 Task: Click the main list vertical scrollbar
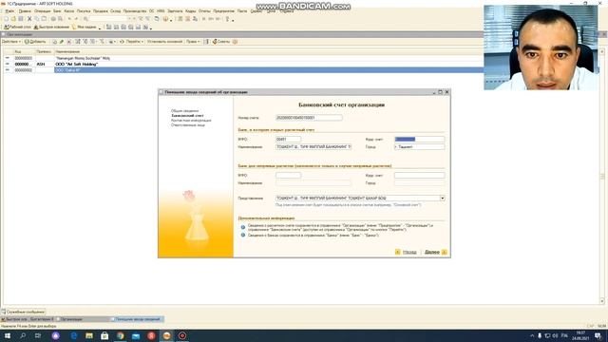(x=602, y=177)
